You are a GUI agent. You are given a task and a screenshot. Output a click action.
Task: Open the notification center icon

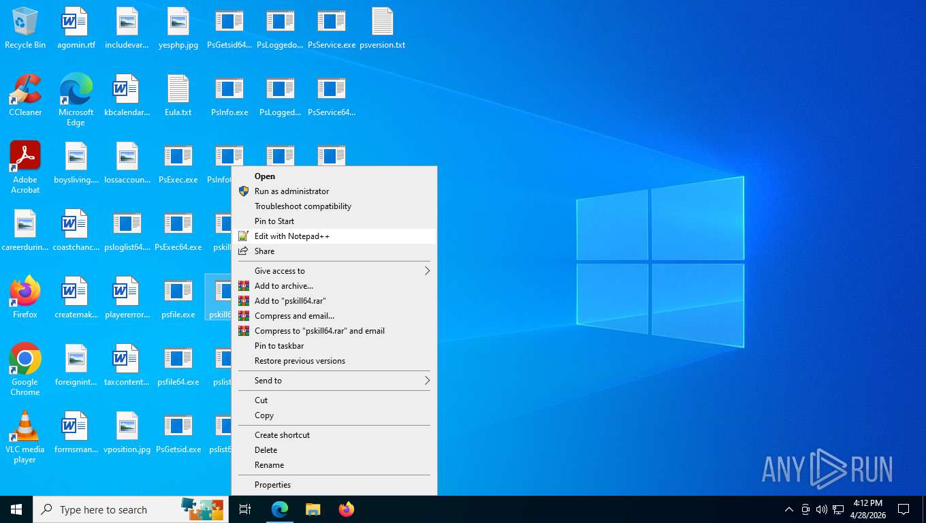click(904, 509)
